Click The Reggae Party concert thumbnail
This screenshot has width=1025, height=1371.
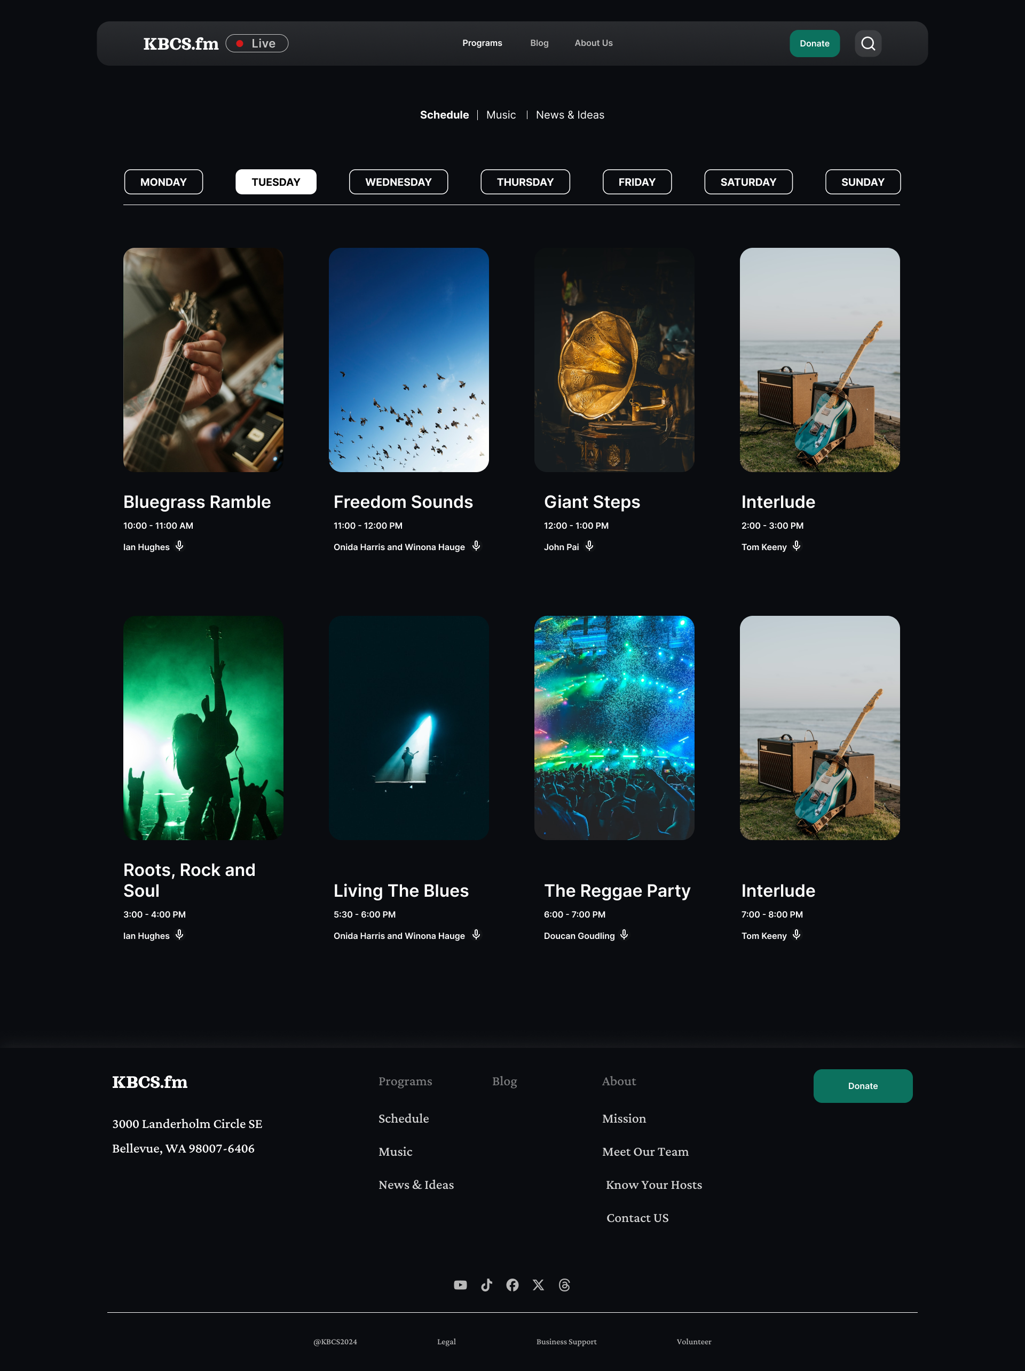point(613,727)
